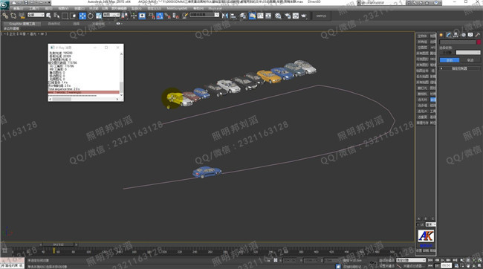
Task: Click the red object color swatch
Action: 479,42
